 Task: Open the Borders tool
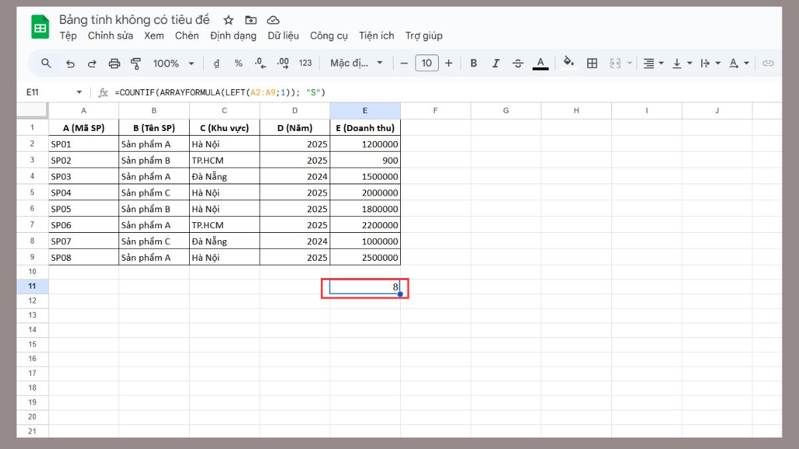click(x=591, y=63)
